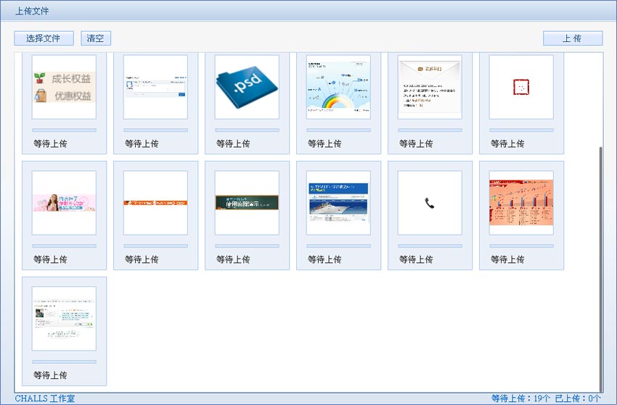Click the CHALLS 工作室 link in footer
617x405 pixels.
pyautogui.click(x=44, y=398)
